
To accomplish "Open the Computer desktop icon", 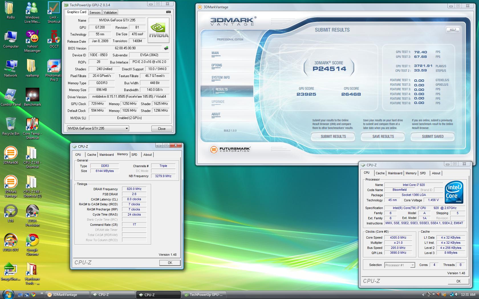I will coord(11,40).
